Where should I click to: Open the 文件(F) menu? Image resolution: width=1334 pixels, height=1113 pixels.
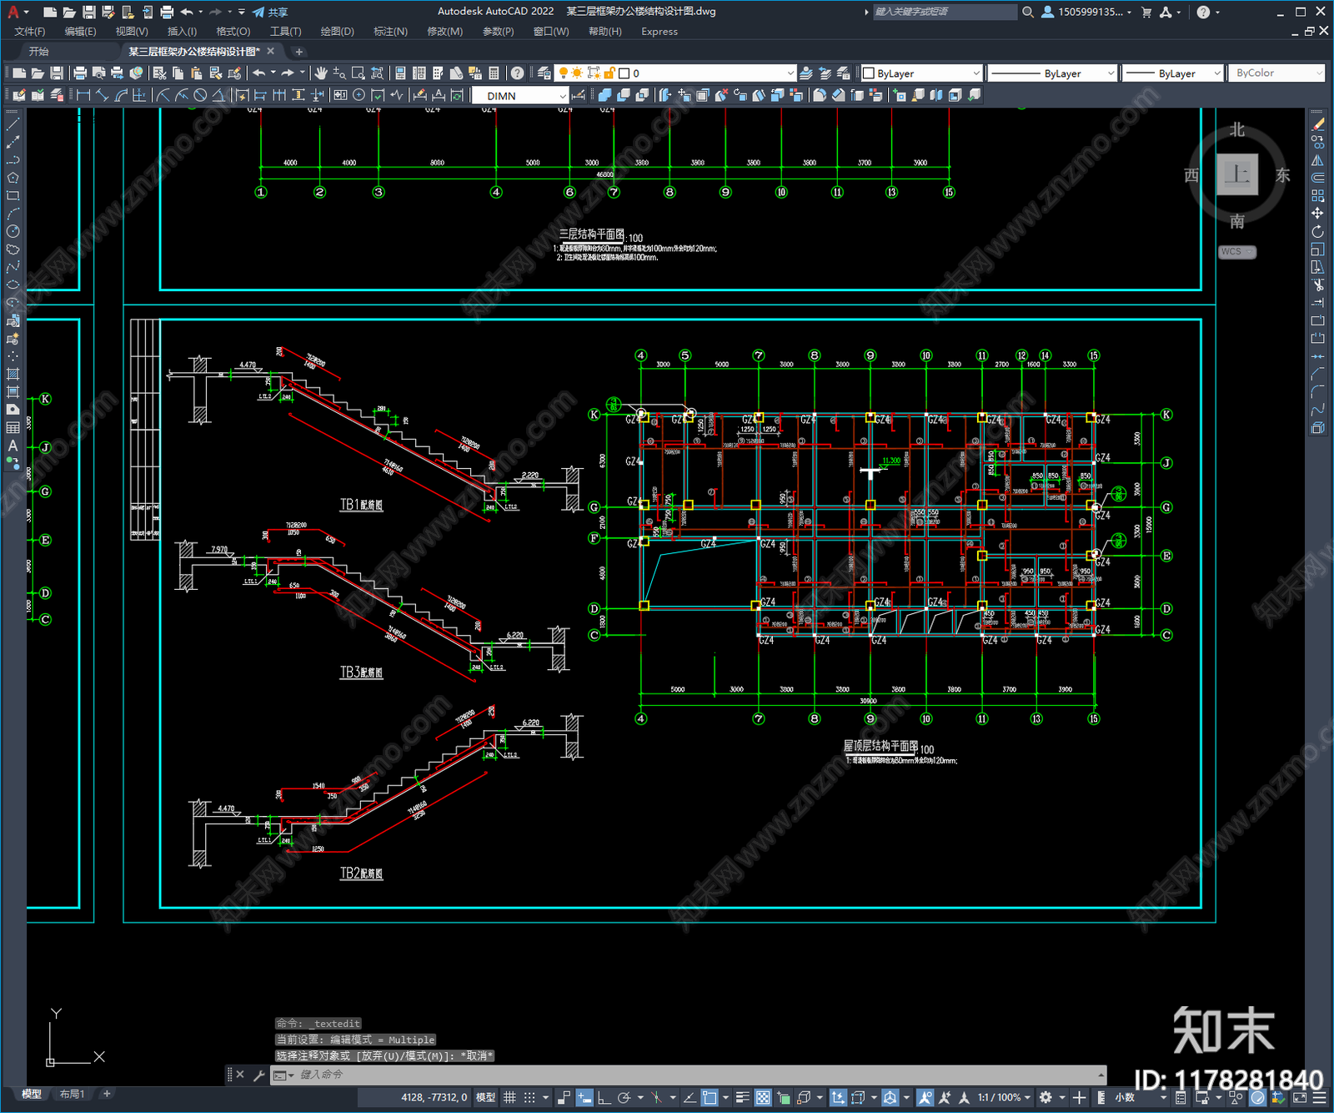[29, 32]
